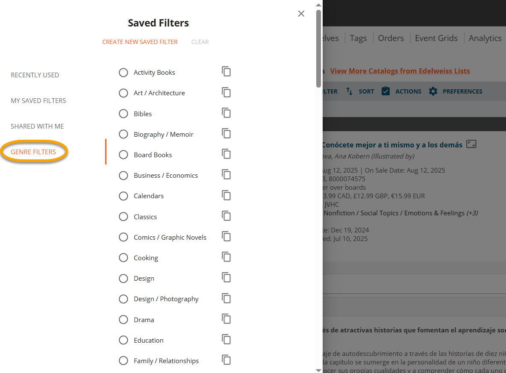506x373 pixels.
Task: Select the Calendars radio button
Action: coord(123,196)
